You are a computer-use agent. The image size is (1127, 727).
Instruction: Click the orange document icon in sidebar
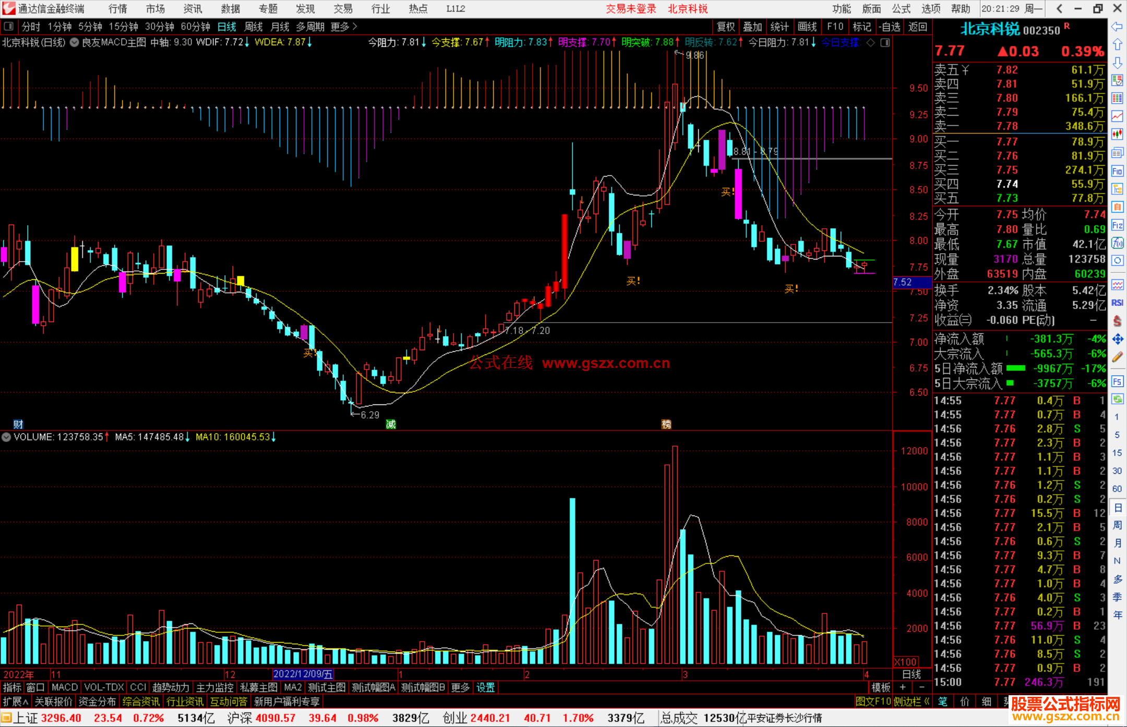[1117, 207]
